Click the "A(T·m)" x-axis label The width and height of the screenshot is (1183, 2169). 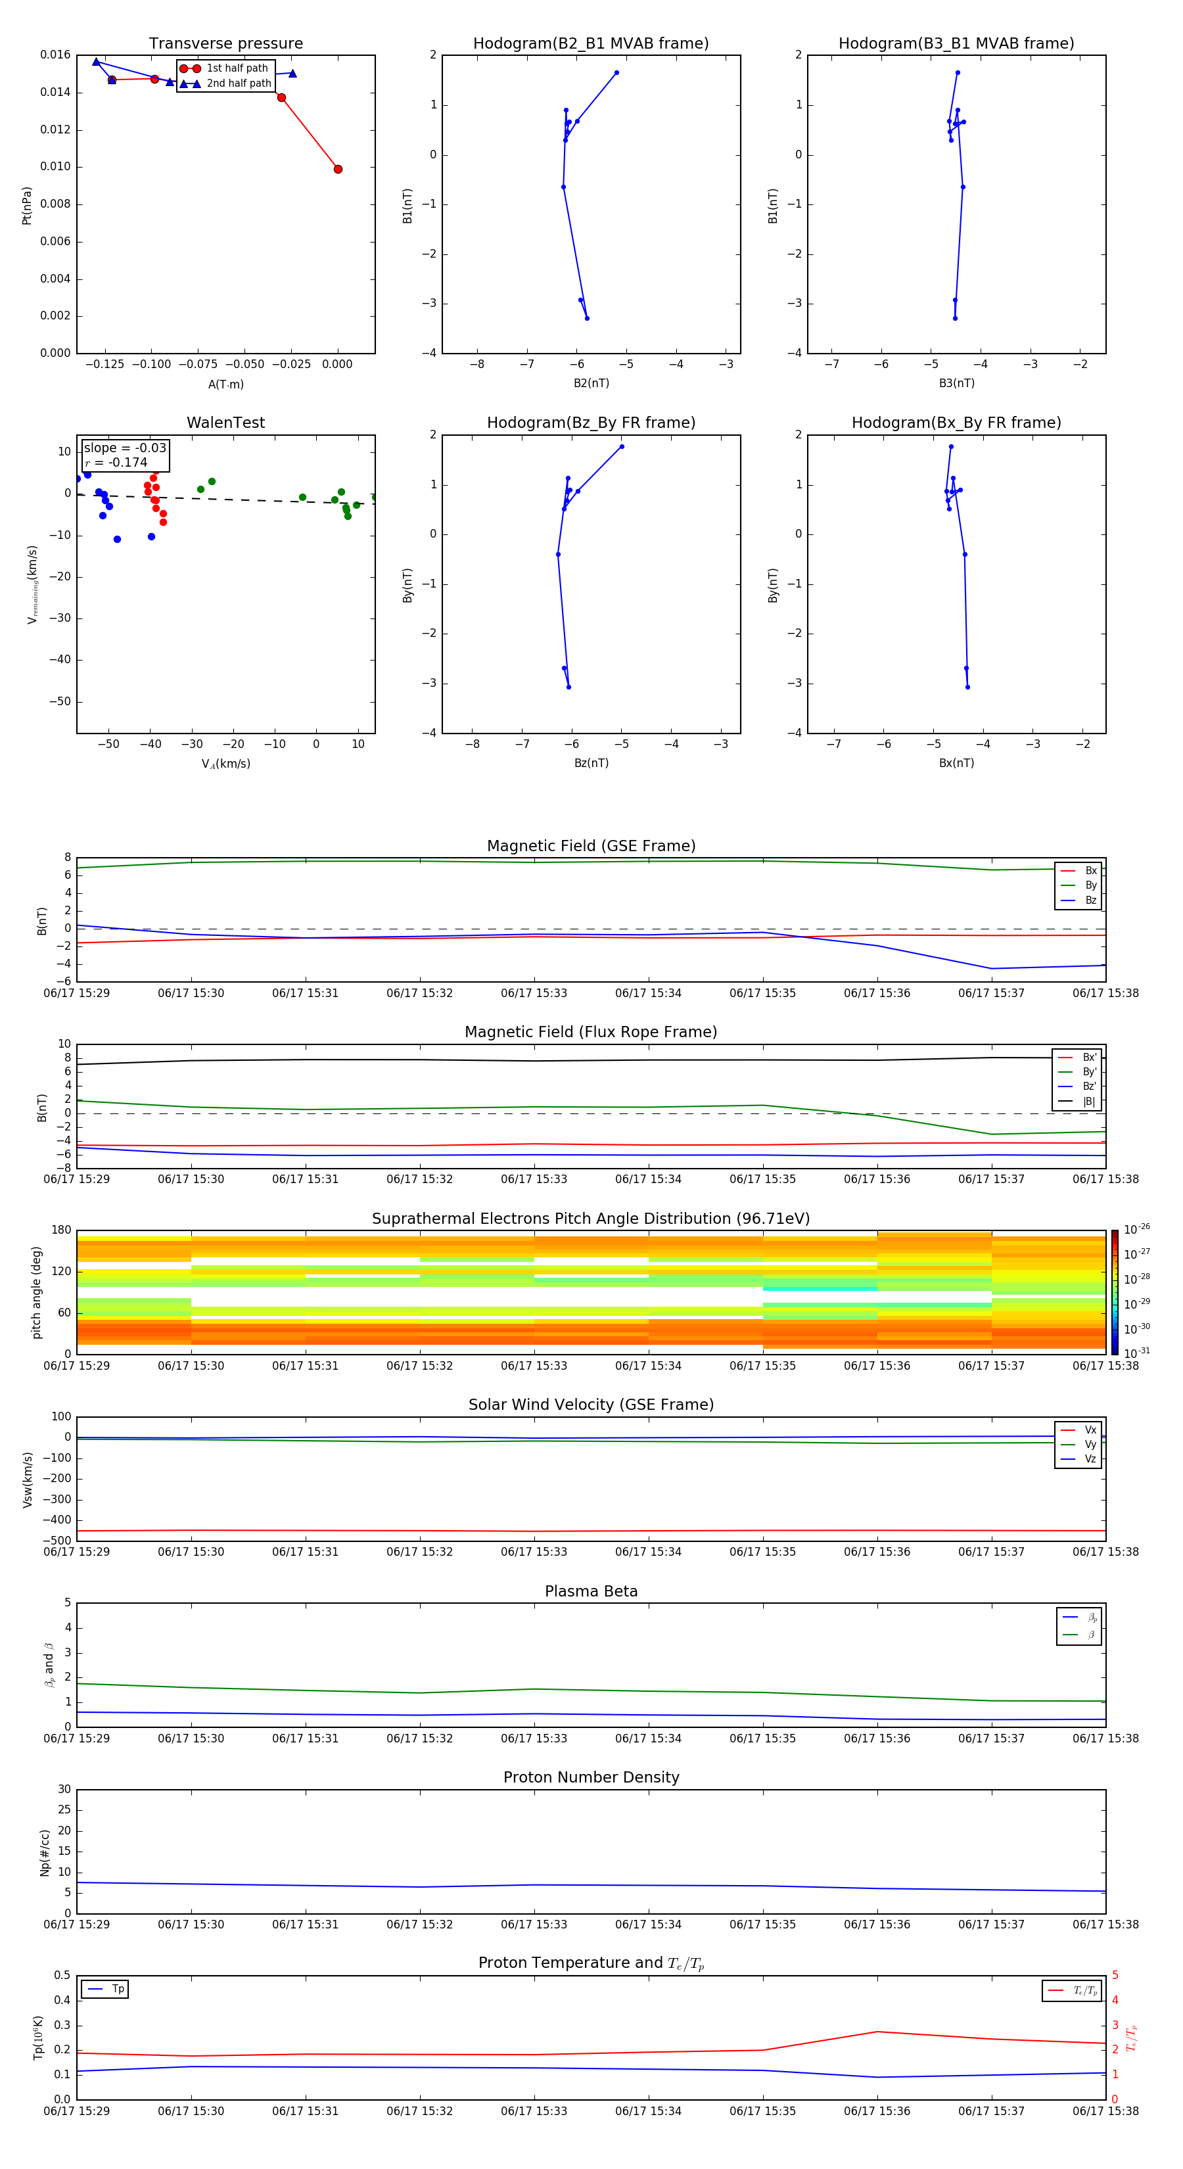click(x=225, y=384)
